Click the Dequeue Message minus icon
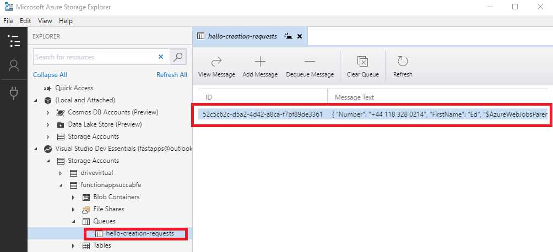553x252 pixels. pos(310,62)
